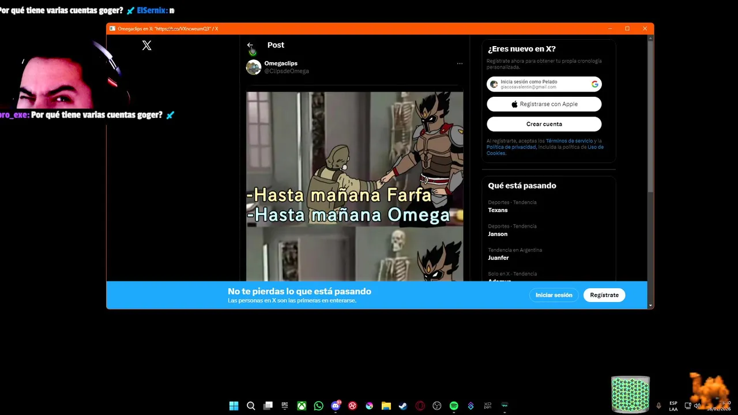
Task: Open OBS Studio on taskbar
Action: click(x=437, y=406)
